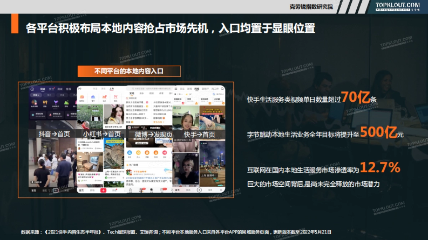Tap the green mountain icon in Douyin
The height and width of the screenshot is (240, 428).
(66, 102)
